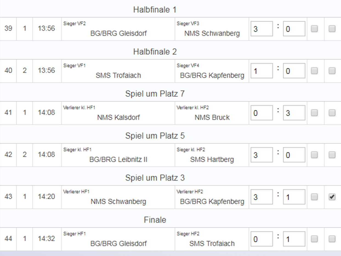
Task: Select NMS Kalsdorf score input in game 41
Action: 262,113
